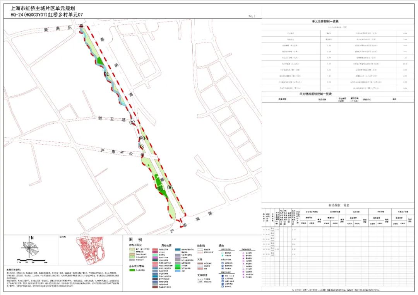Screen dimensions: 418x295
Task: Click the compass rose north arrow
Action: [x=29, y=247]
